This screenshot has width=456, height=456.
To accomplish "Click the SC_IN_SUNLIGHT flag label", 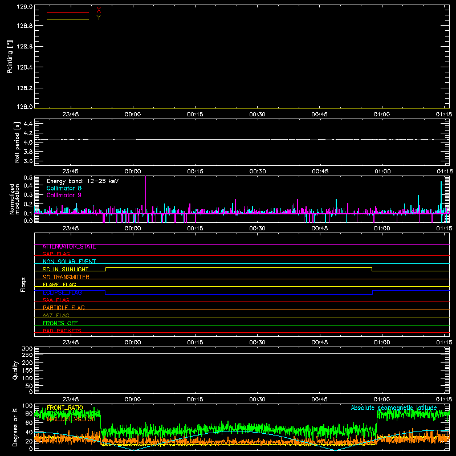I will 66,269.
